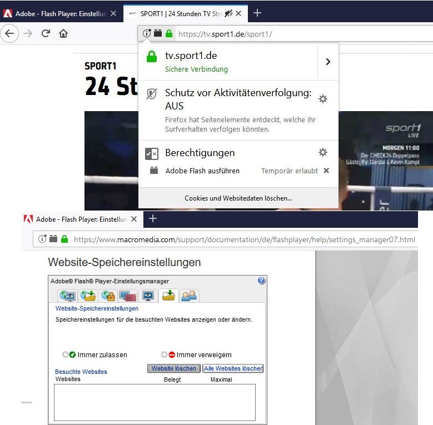Open permissions settings gear next to Berechtigungen
Screen dimensions: 433x425
[322, 152]
